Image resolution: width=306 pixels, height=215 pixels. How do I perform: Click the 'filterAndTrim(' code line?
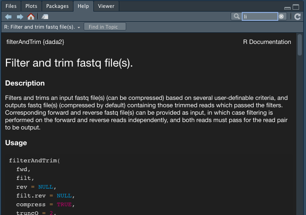point(35,160)
